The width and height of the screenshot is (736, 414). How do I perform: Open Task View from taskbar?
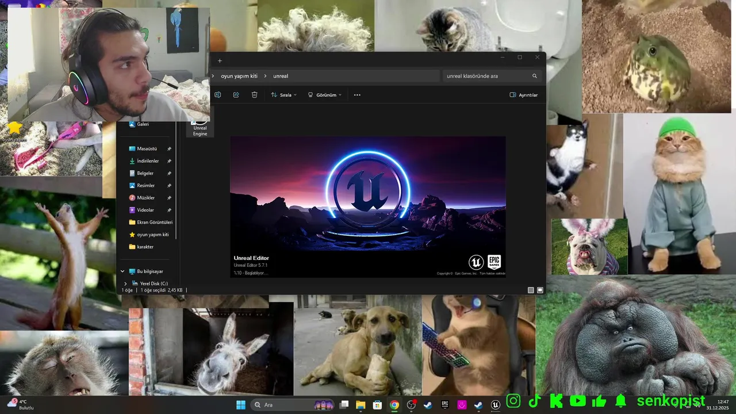pos(344,405)
